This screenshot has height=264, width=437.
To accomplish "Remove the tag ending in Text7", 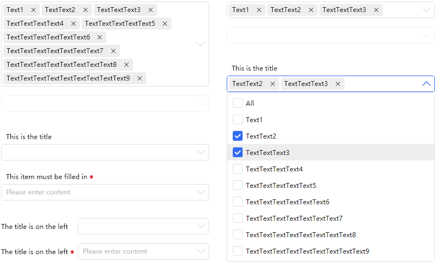I will [x=113, y=51].
